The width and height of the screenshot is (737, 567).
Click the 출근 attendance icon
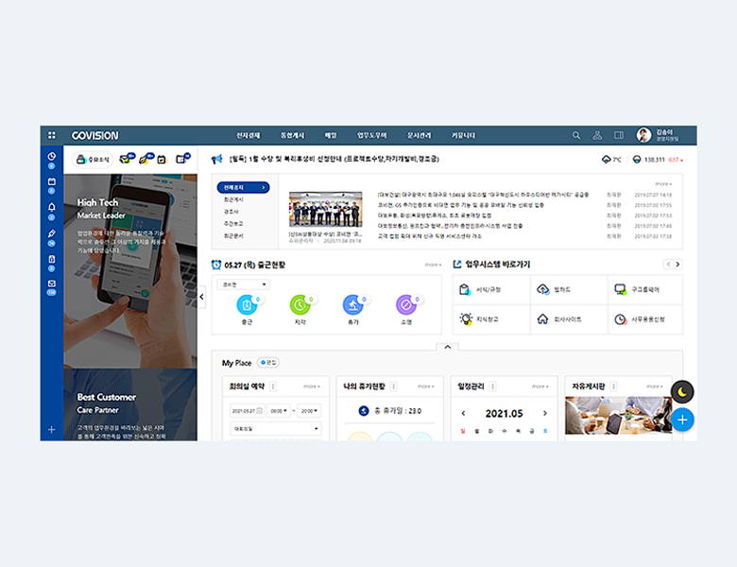pos(246,304)
